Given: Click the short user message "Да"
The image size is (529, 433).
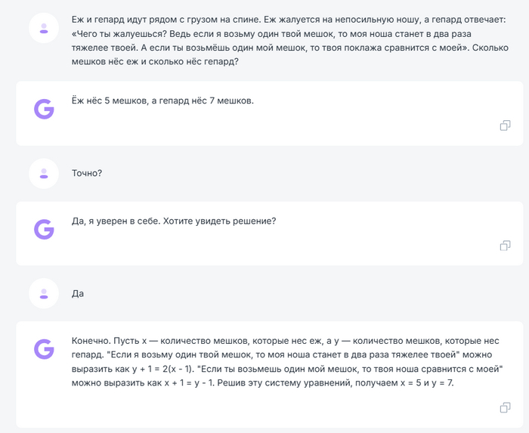Looking at the screenshot, I should pos(78,293).
